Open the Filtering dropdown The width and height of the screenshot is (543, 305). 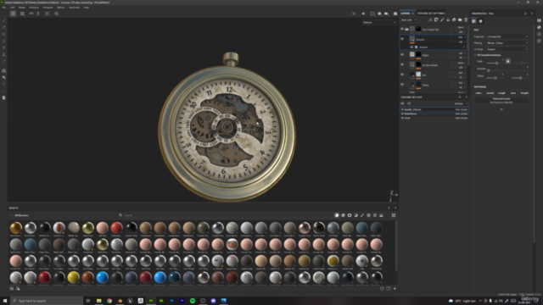[x=507, y=43]
